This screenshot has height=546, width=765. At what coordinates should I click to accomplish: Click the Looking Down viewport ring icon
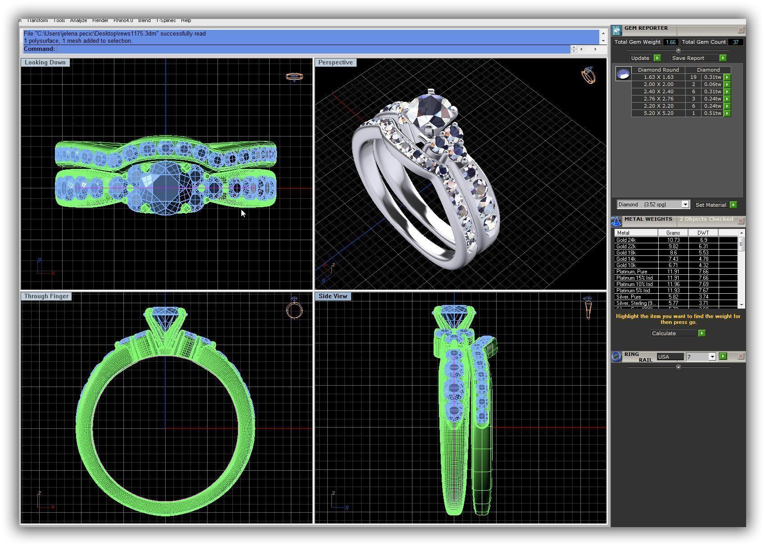click(294, 77)
